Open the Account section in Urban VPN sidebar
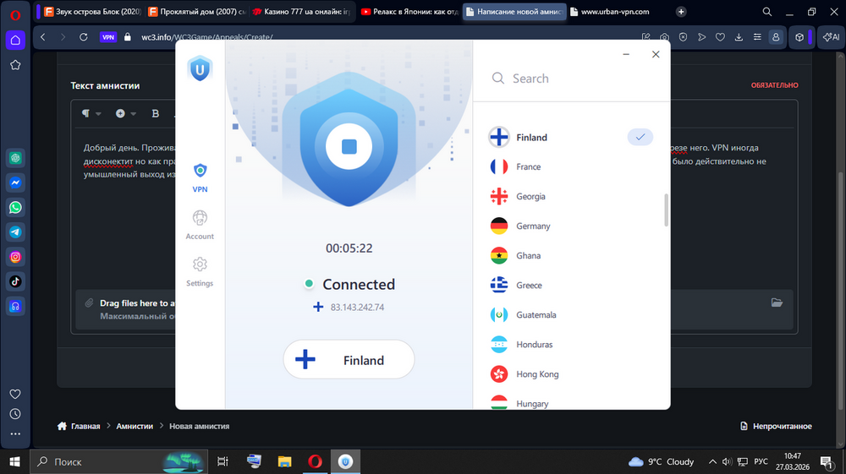This screenshot has width=846, height=474. tap(200, 225)
